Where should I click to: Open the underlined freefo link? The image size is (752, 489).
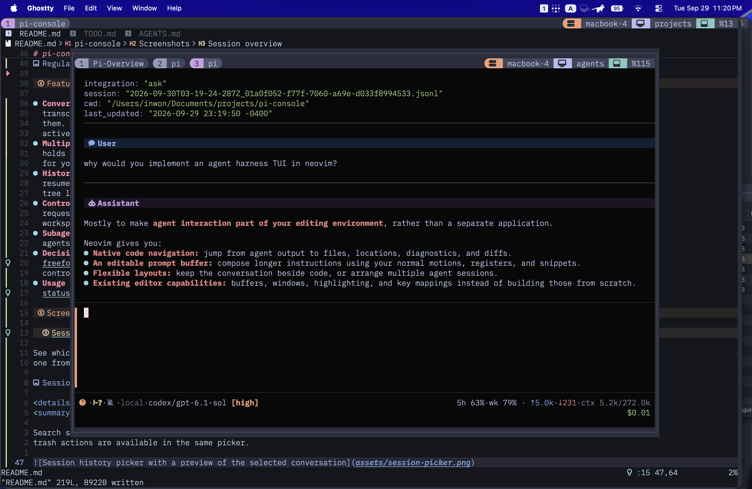[56, 263]
